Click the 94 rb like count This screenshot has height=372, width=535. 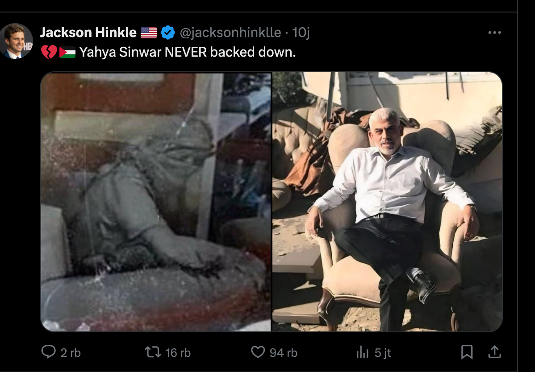(x=283, y=352)
